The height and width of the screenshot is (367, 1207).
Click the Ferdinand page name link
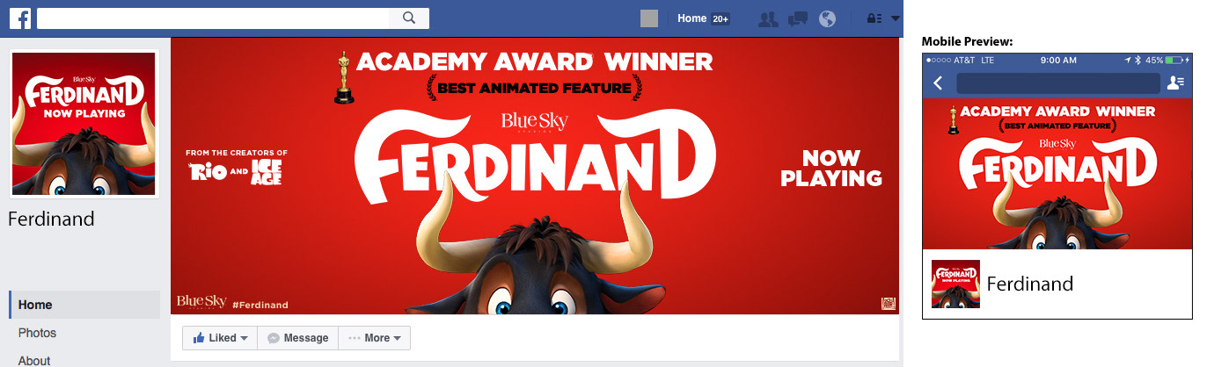(x=51, y=219)
